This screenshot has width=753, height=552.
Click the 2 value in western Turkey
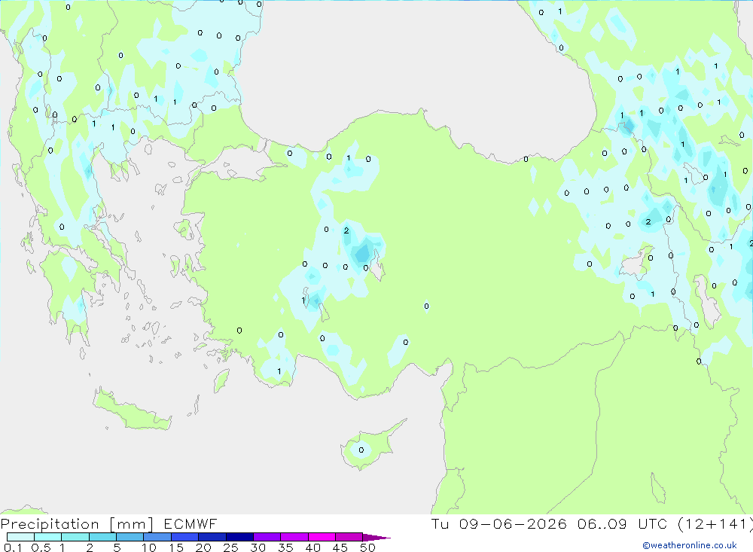tap(346, 230)
